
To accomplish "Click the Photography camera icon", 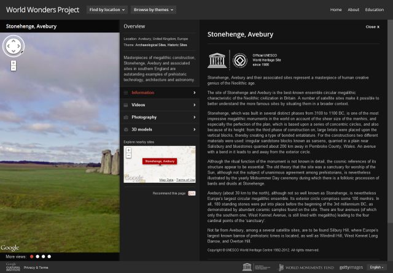I will click(126, 117).
